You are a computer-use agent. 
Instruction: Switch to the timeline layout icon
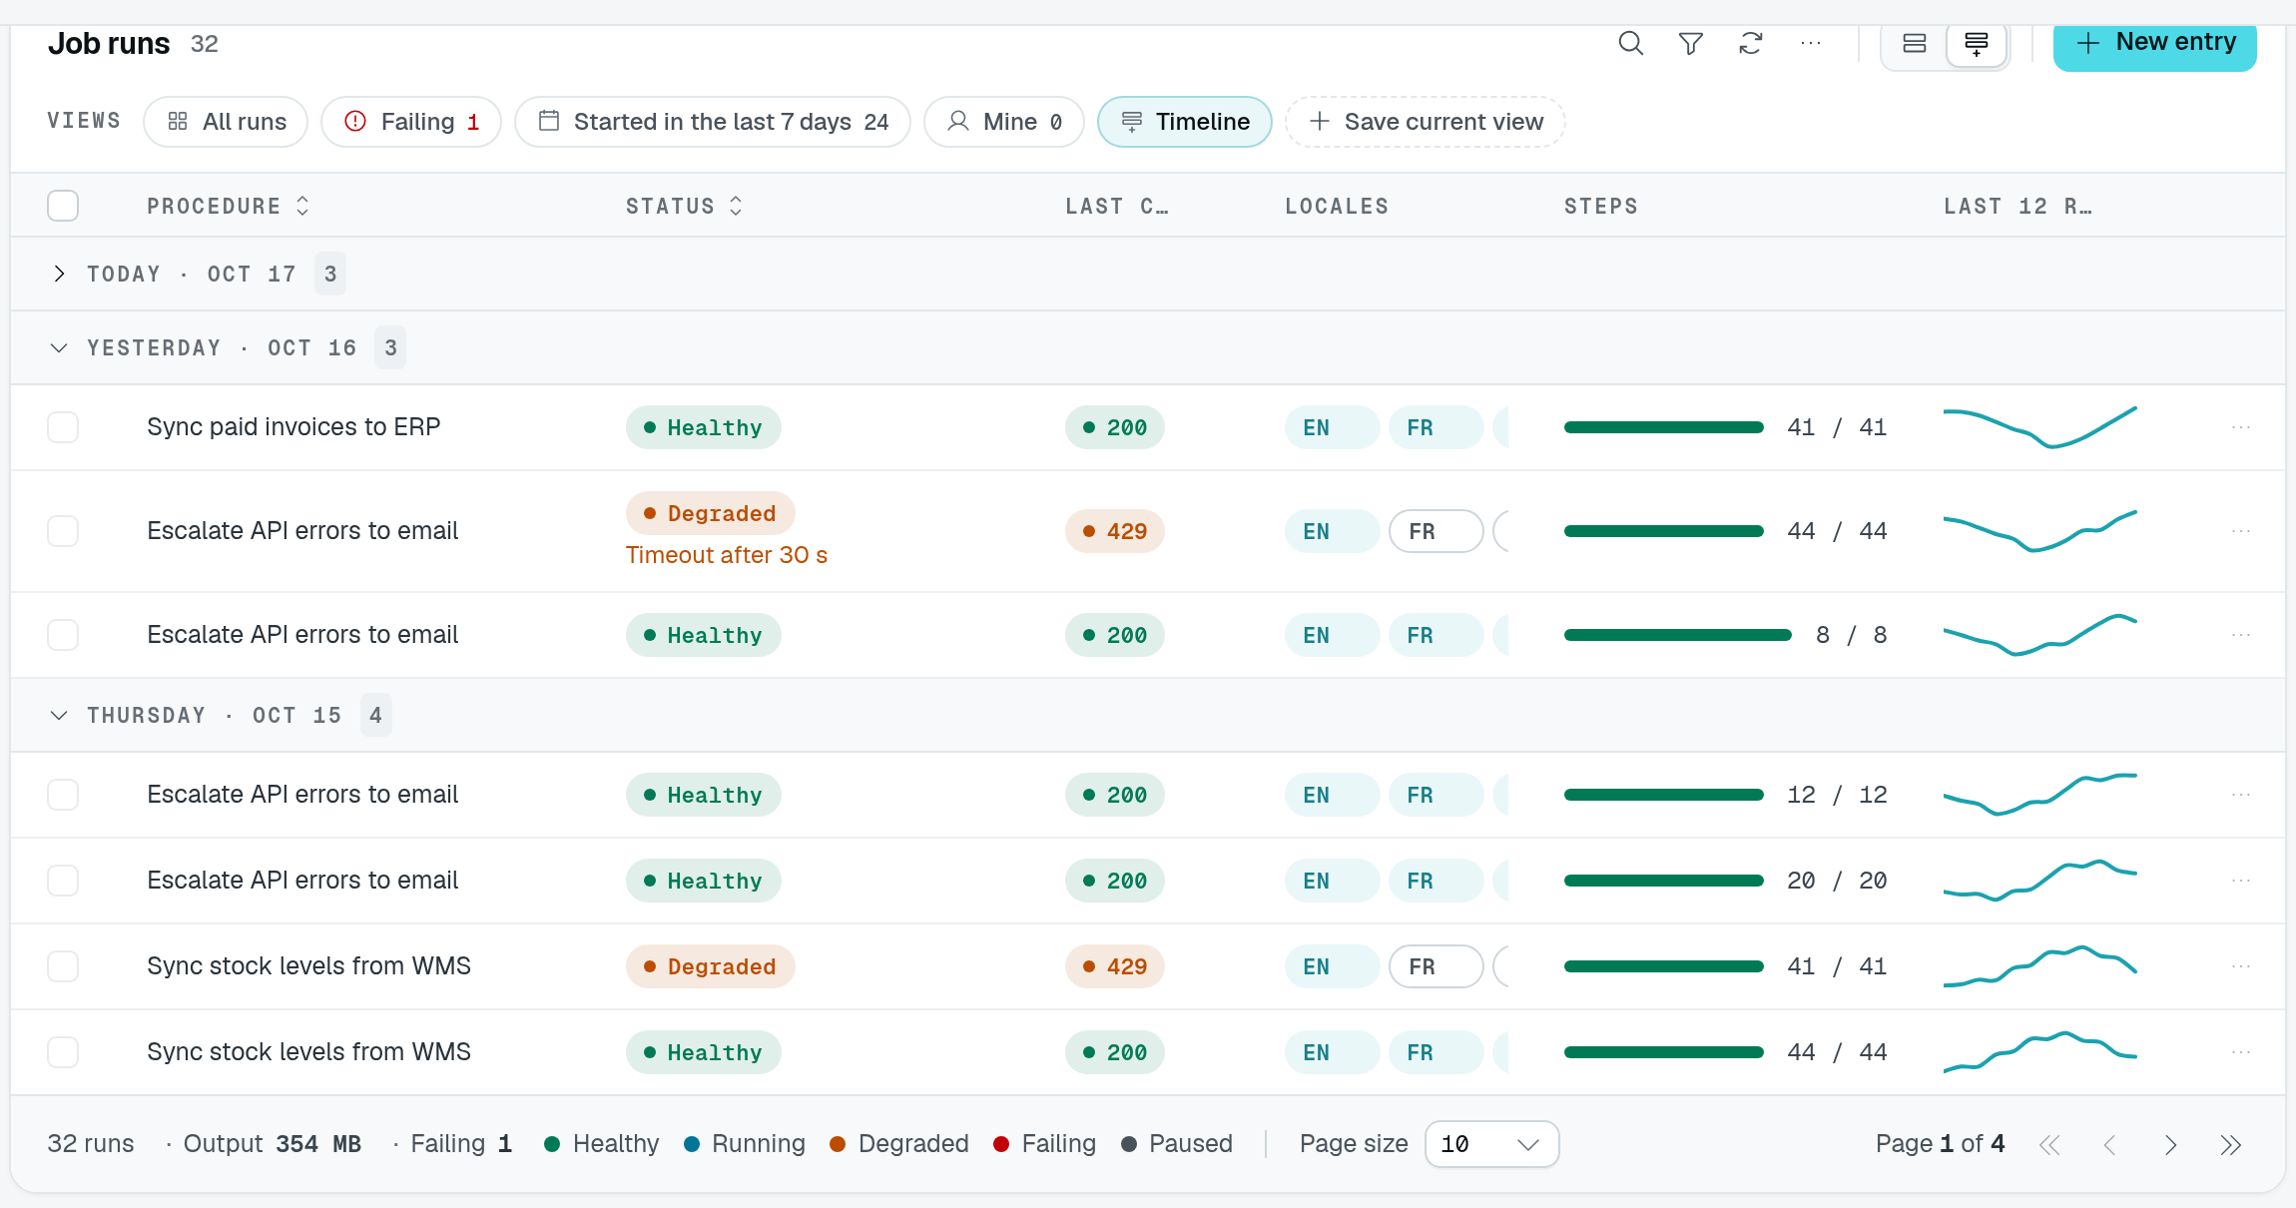[x=1976, y=44]
